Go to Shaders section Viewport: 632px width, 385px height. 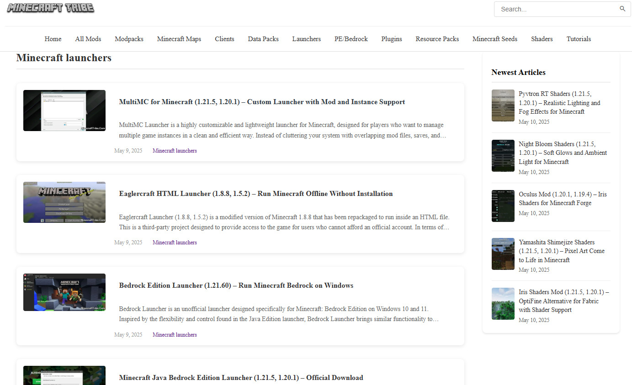tap(542, 39)
